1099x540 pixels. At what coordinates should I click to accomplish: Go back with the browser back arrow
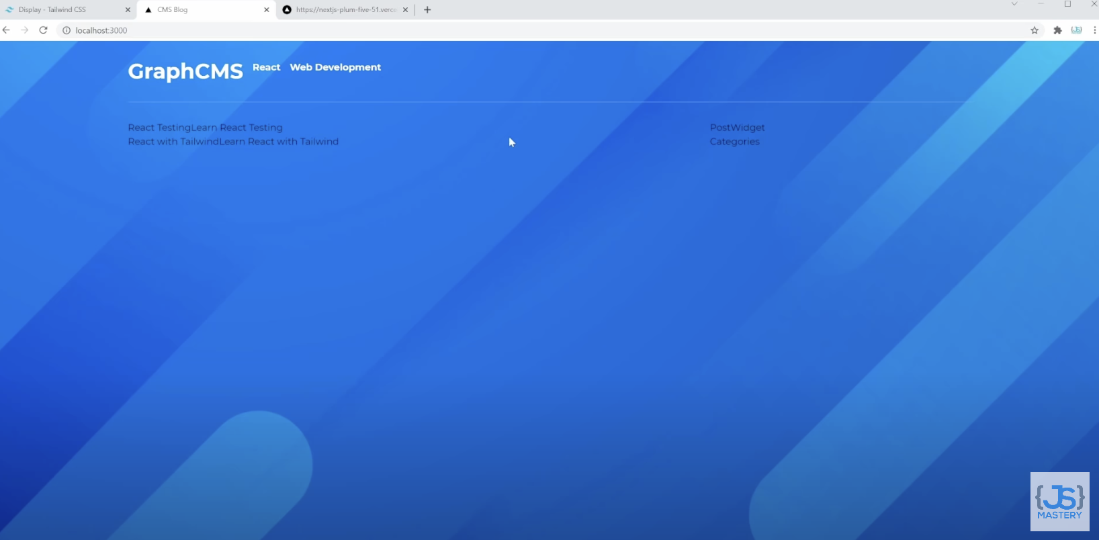click(6, 30)
